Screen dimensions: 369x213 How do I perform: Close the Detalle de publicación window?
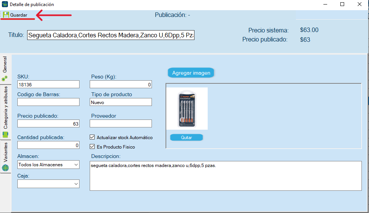(x=359, y=4)
